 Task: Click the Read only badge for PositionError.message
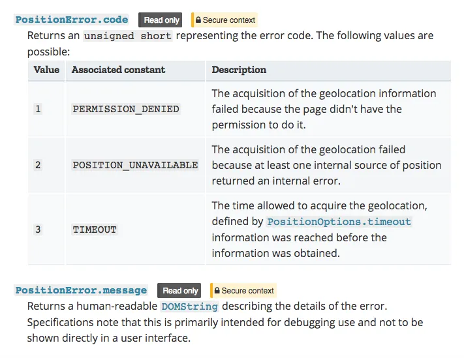180,290
